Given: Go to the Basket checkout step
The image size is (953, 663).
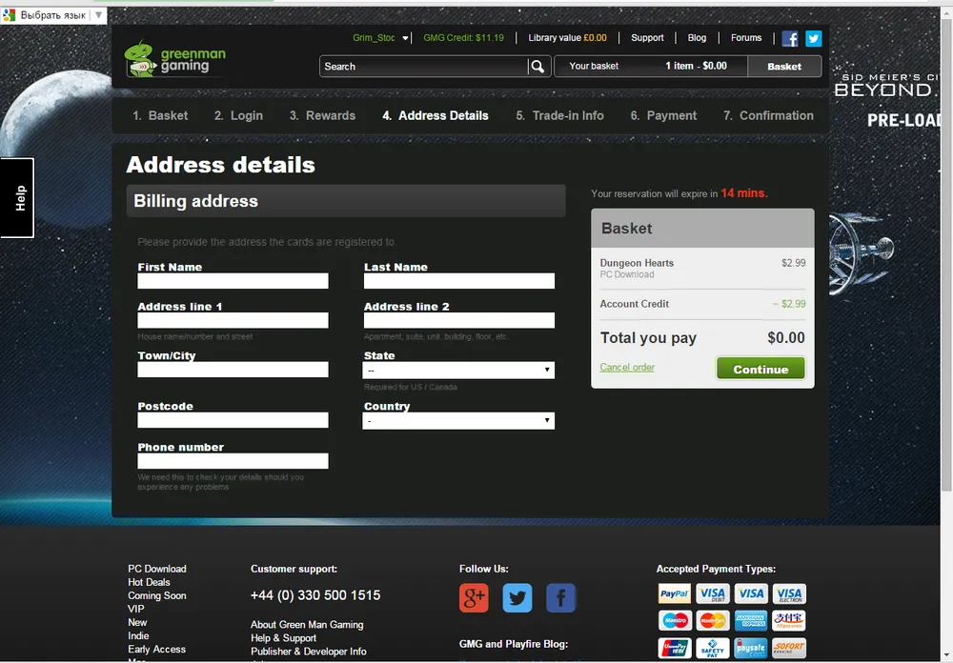Looking at the screenshot, I should click(x=160, y=115).
